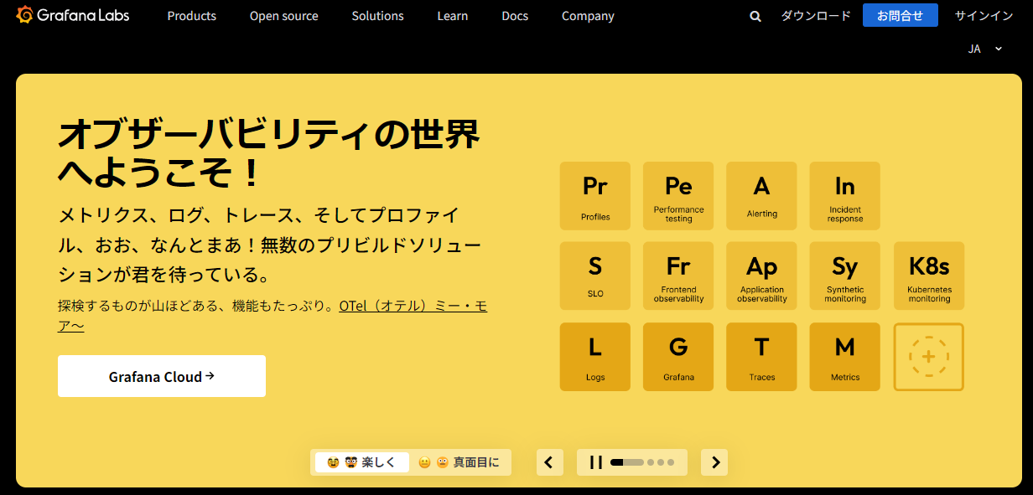The width and height of the screenshot is (1033, 495).
Task: Switch tone to 楽しく mode
Action: click(361, 462)
